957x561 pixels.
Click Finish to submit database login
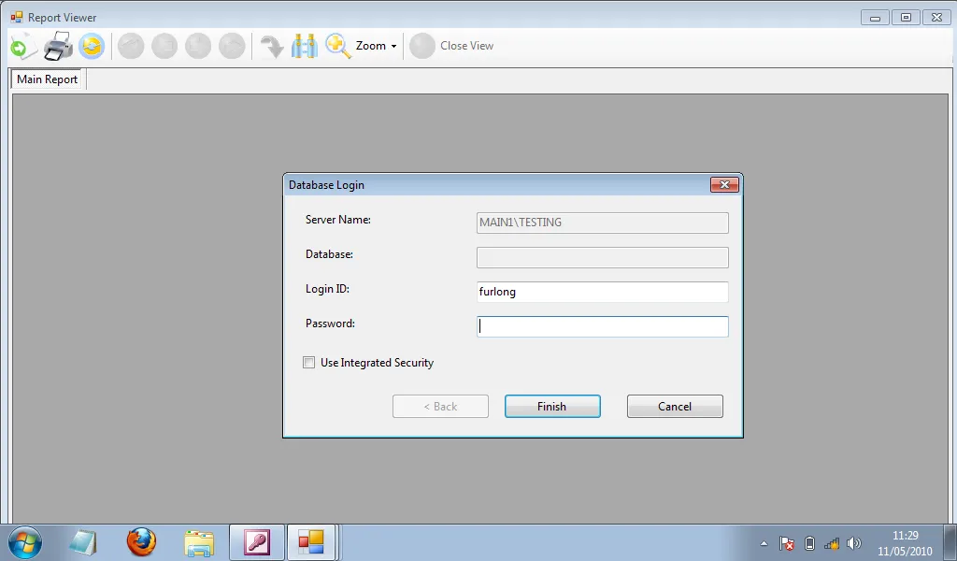(x=552, y=407)
